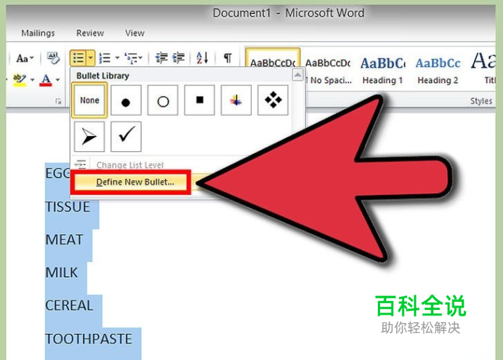Click the Decrease Indent icon

(161, 58)
